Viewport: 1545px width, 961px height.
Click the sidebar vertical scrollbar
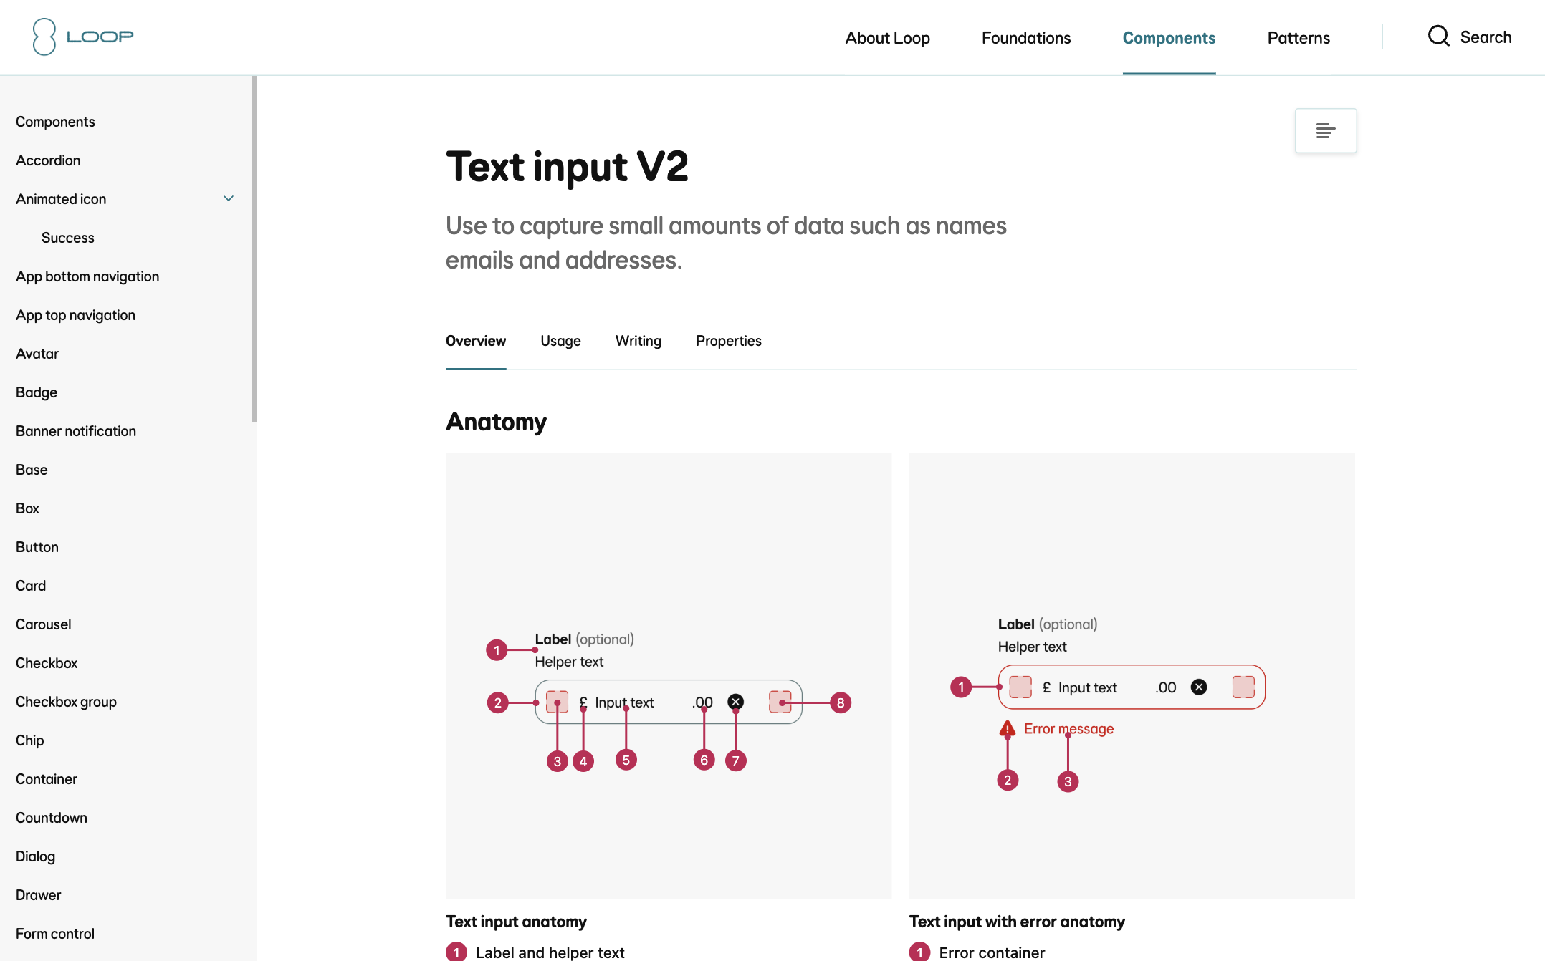[x=254, y=249]
